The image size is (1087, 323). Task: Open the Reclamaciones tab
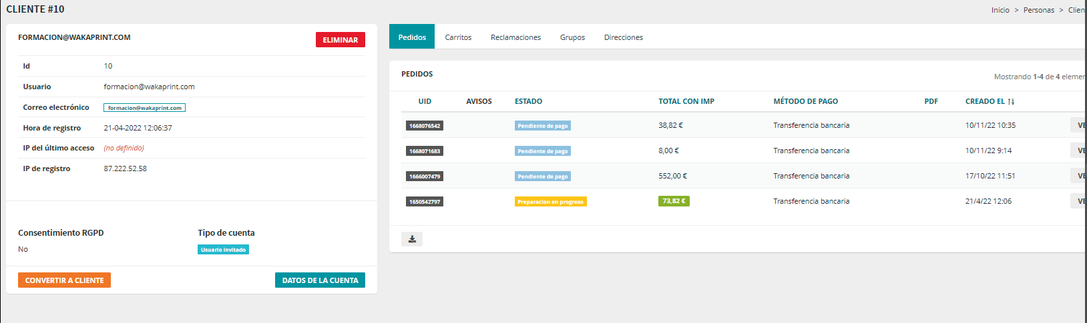[515, 37]
